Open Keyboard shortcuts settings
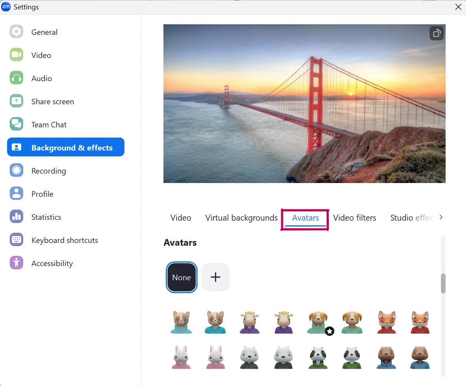This screenshot has height=386, width=466. point(65,240)
